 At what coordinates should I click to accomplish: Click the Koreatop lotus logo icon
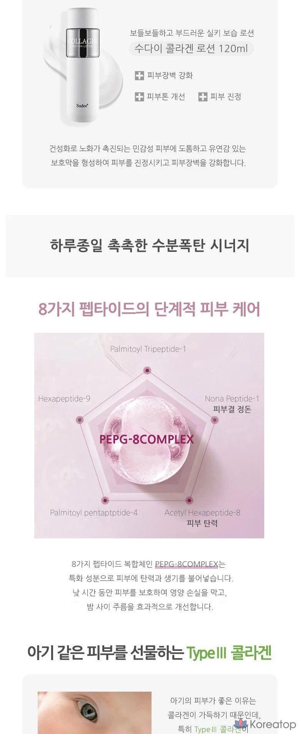pyautogui.click(x=241, y=724)
